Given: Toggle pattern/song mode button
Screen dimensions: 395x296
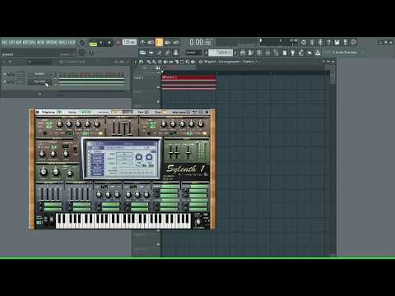Looking at the screenshot, I should [x=93, y=44].
